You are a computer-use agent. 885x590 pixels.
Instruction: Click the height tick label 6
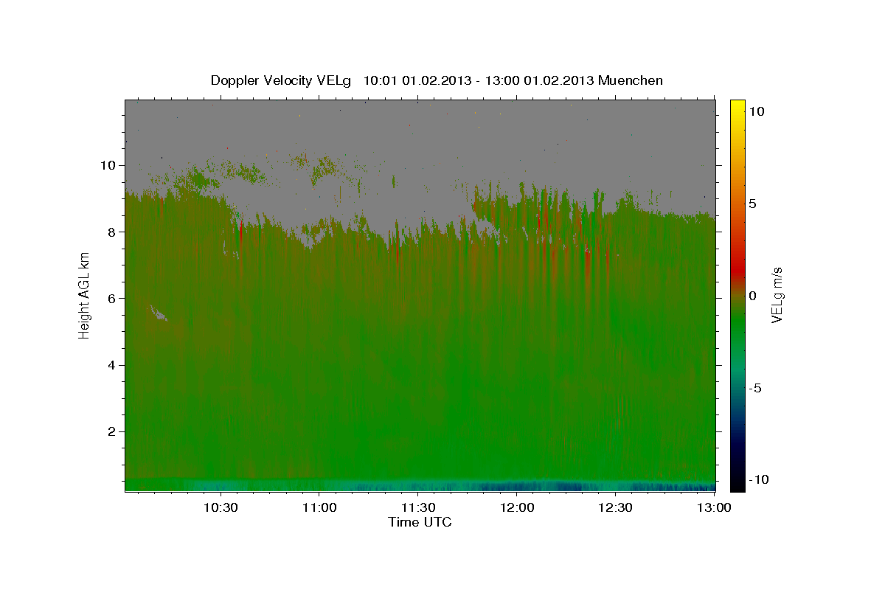click(112, 298)
